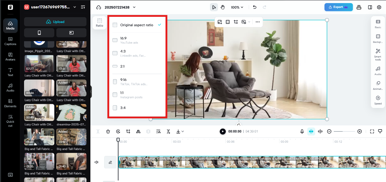Viewport: 386px width, 182px height.
Task: Open Audio settings in right panel
Action: (x=378, y=71)
